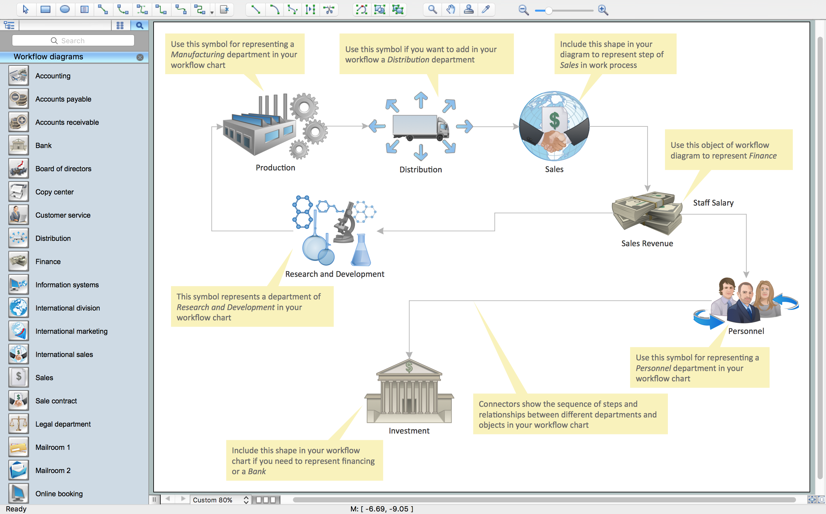Viewport: 826px width, 514px height.
Task: Click the stepper arrow to increase zoom
Action: [248, 497]
